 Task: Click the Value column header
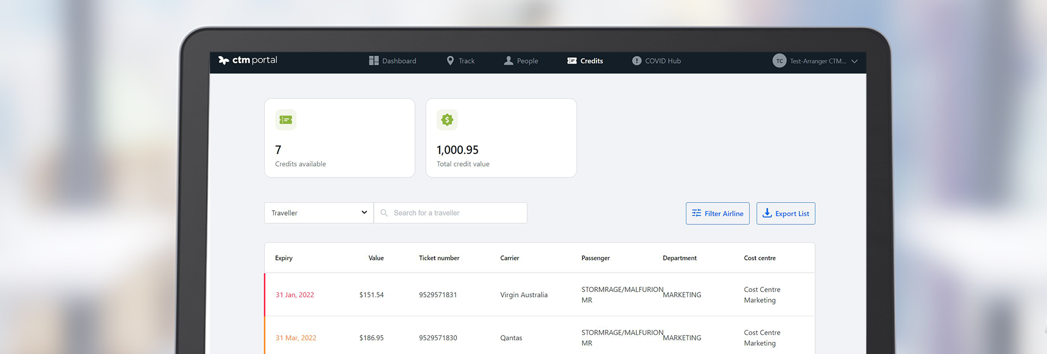[x=376, y=258]
